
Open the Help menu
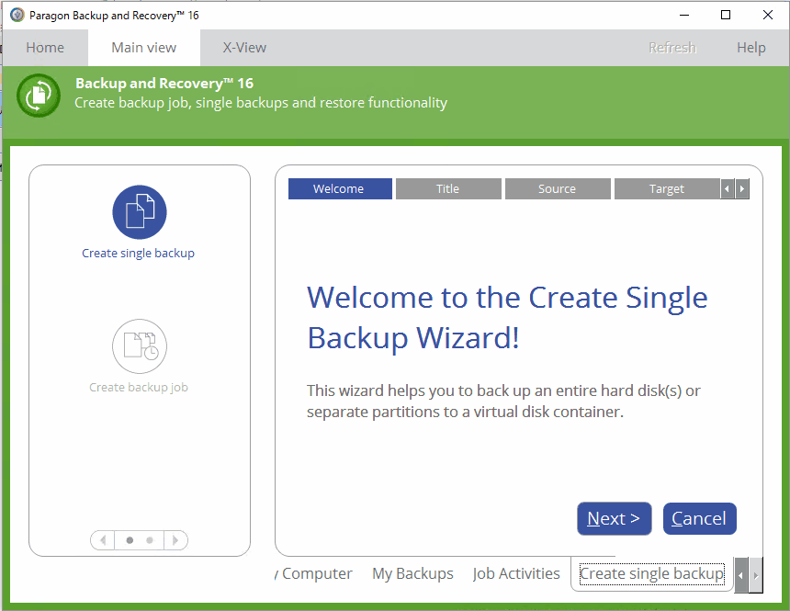tap(751, 48)
